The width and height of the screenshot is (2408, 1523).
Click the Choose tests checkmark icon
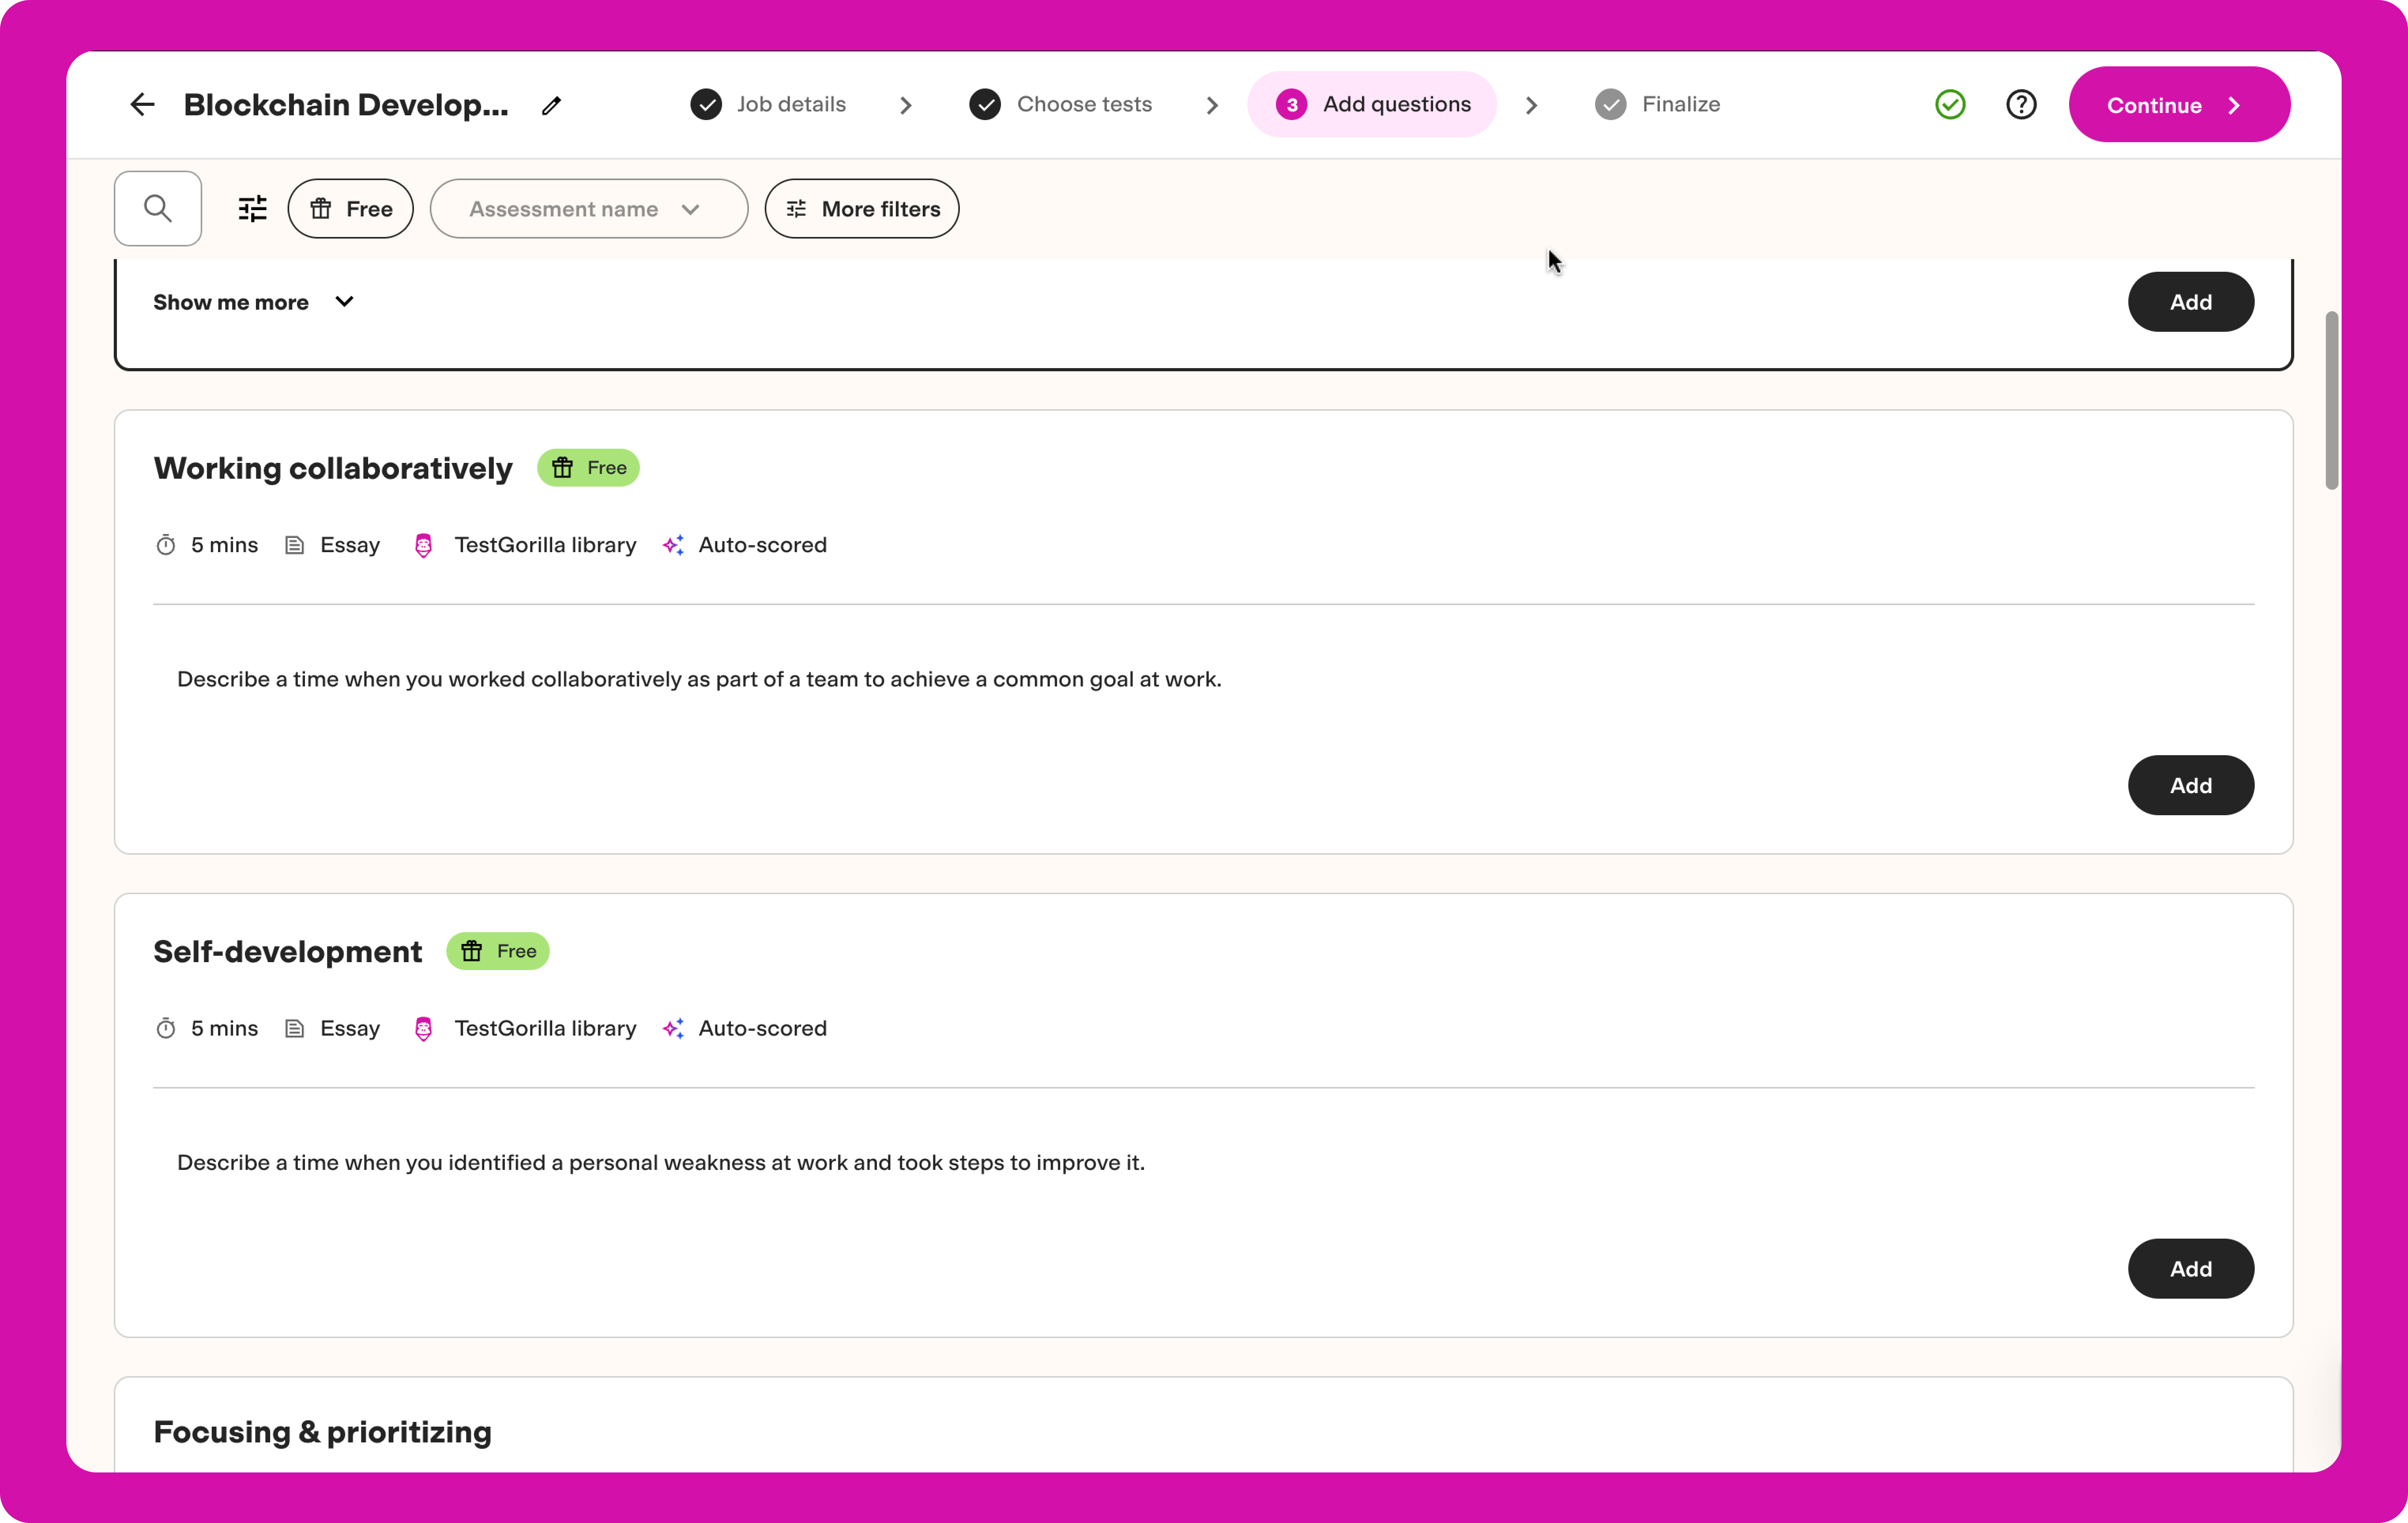click(985, 104)
